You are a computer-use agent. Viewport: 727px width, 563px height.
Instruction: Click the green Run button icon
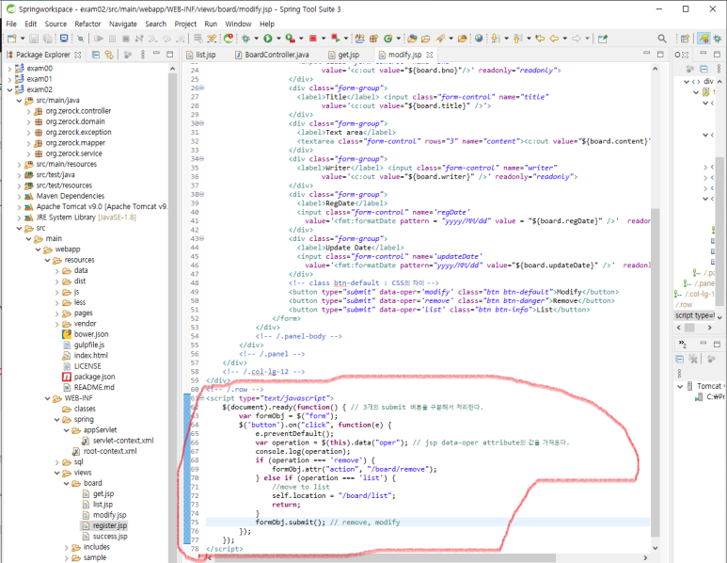coord(268,39)
